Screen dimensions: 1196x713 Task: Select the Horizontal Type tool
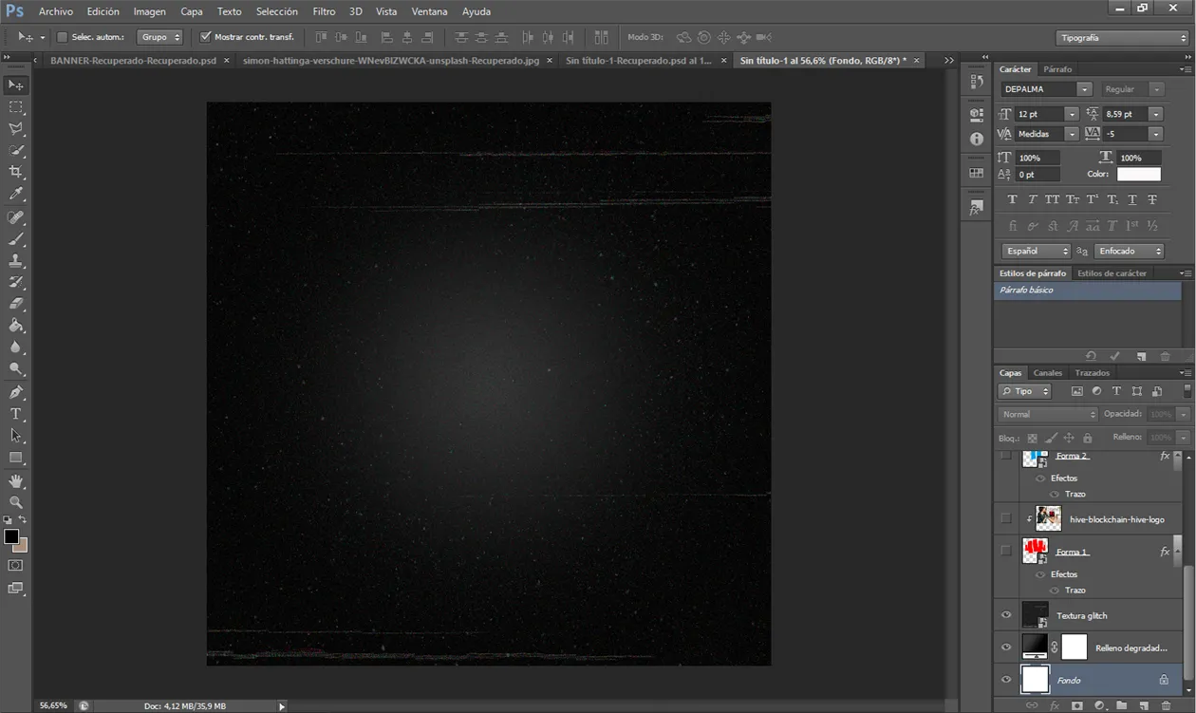coord(16,414)
